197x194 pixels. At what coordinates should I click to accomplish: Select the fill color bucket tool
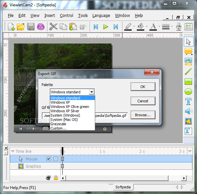pyautogui.click(x=141, y=27)
